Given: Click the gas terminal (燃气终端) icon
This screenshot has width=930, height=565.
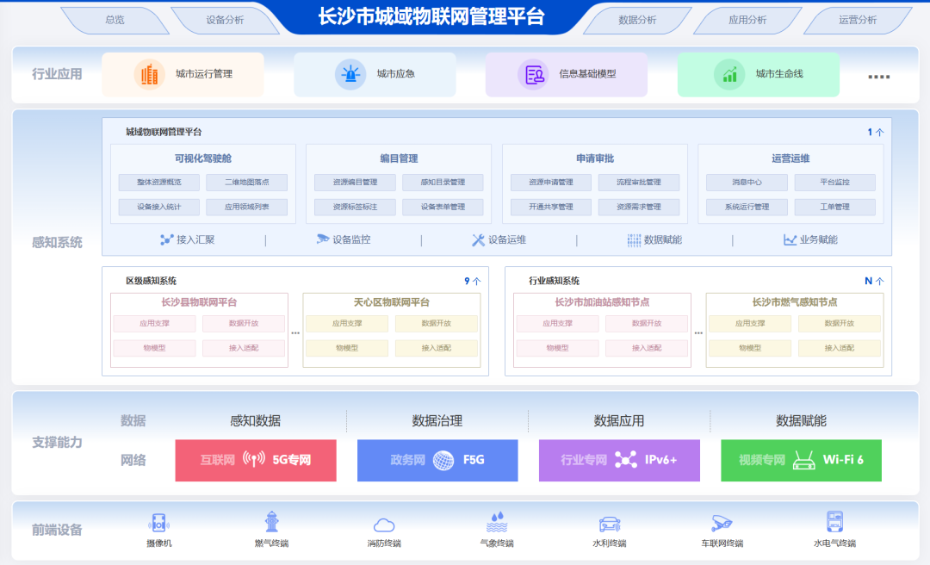Looking at the screenshot, I should (272, 523).
